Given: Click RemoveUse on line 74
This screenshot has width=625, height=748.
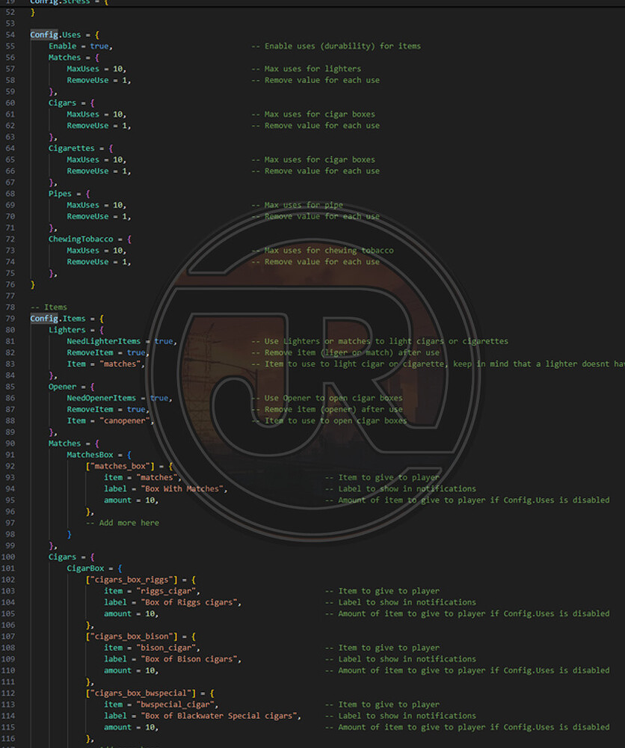Looking at the screenshot, I should coord(87,262).
